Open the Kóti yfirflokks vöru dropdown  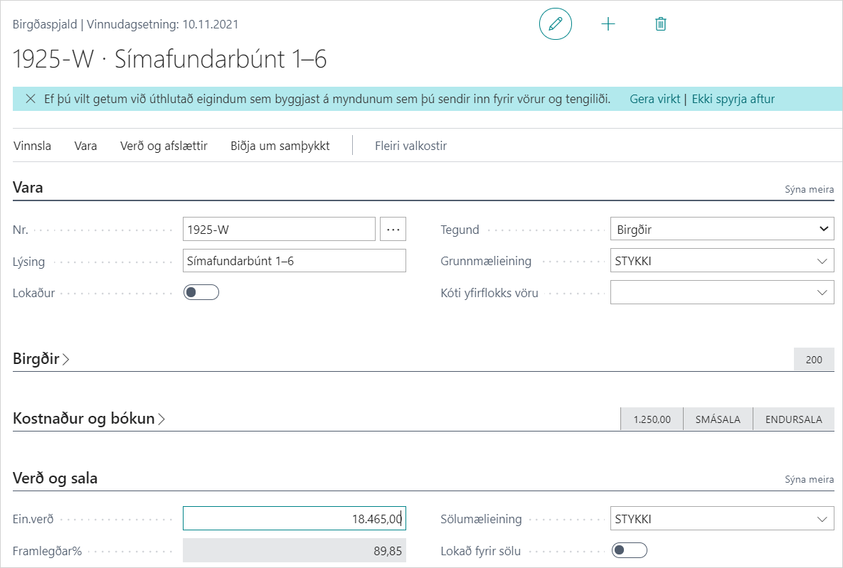point(722,292)
